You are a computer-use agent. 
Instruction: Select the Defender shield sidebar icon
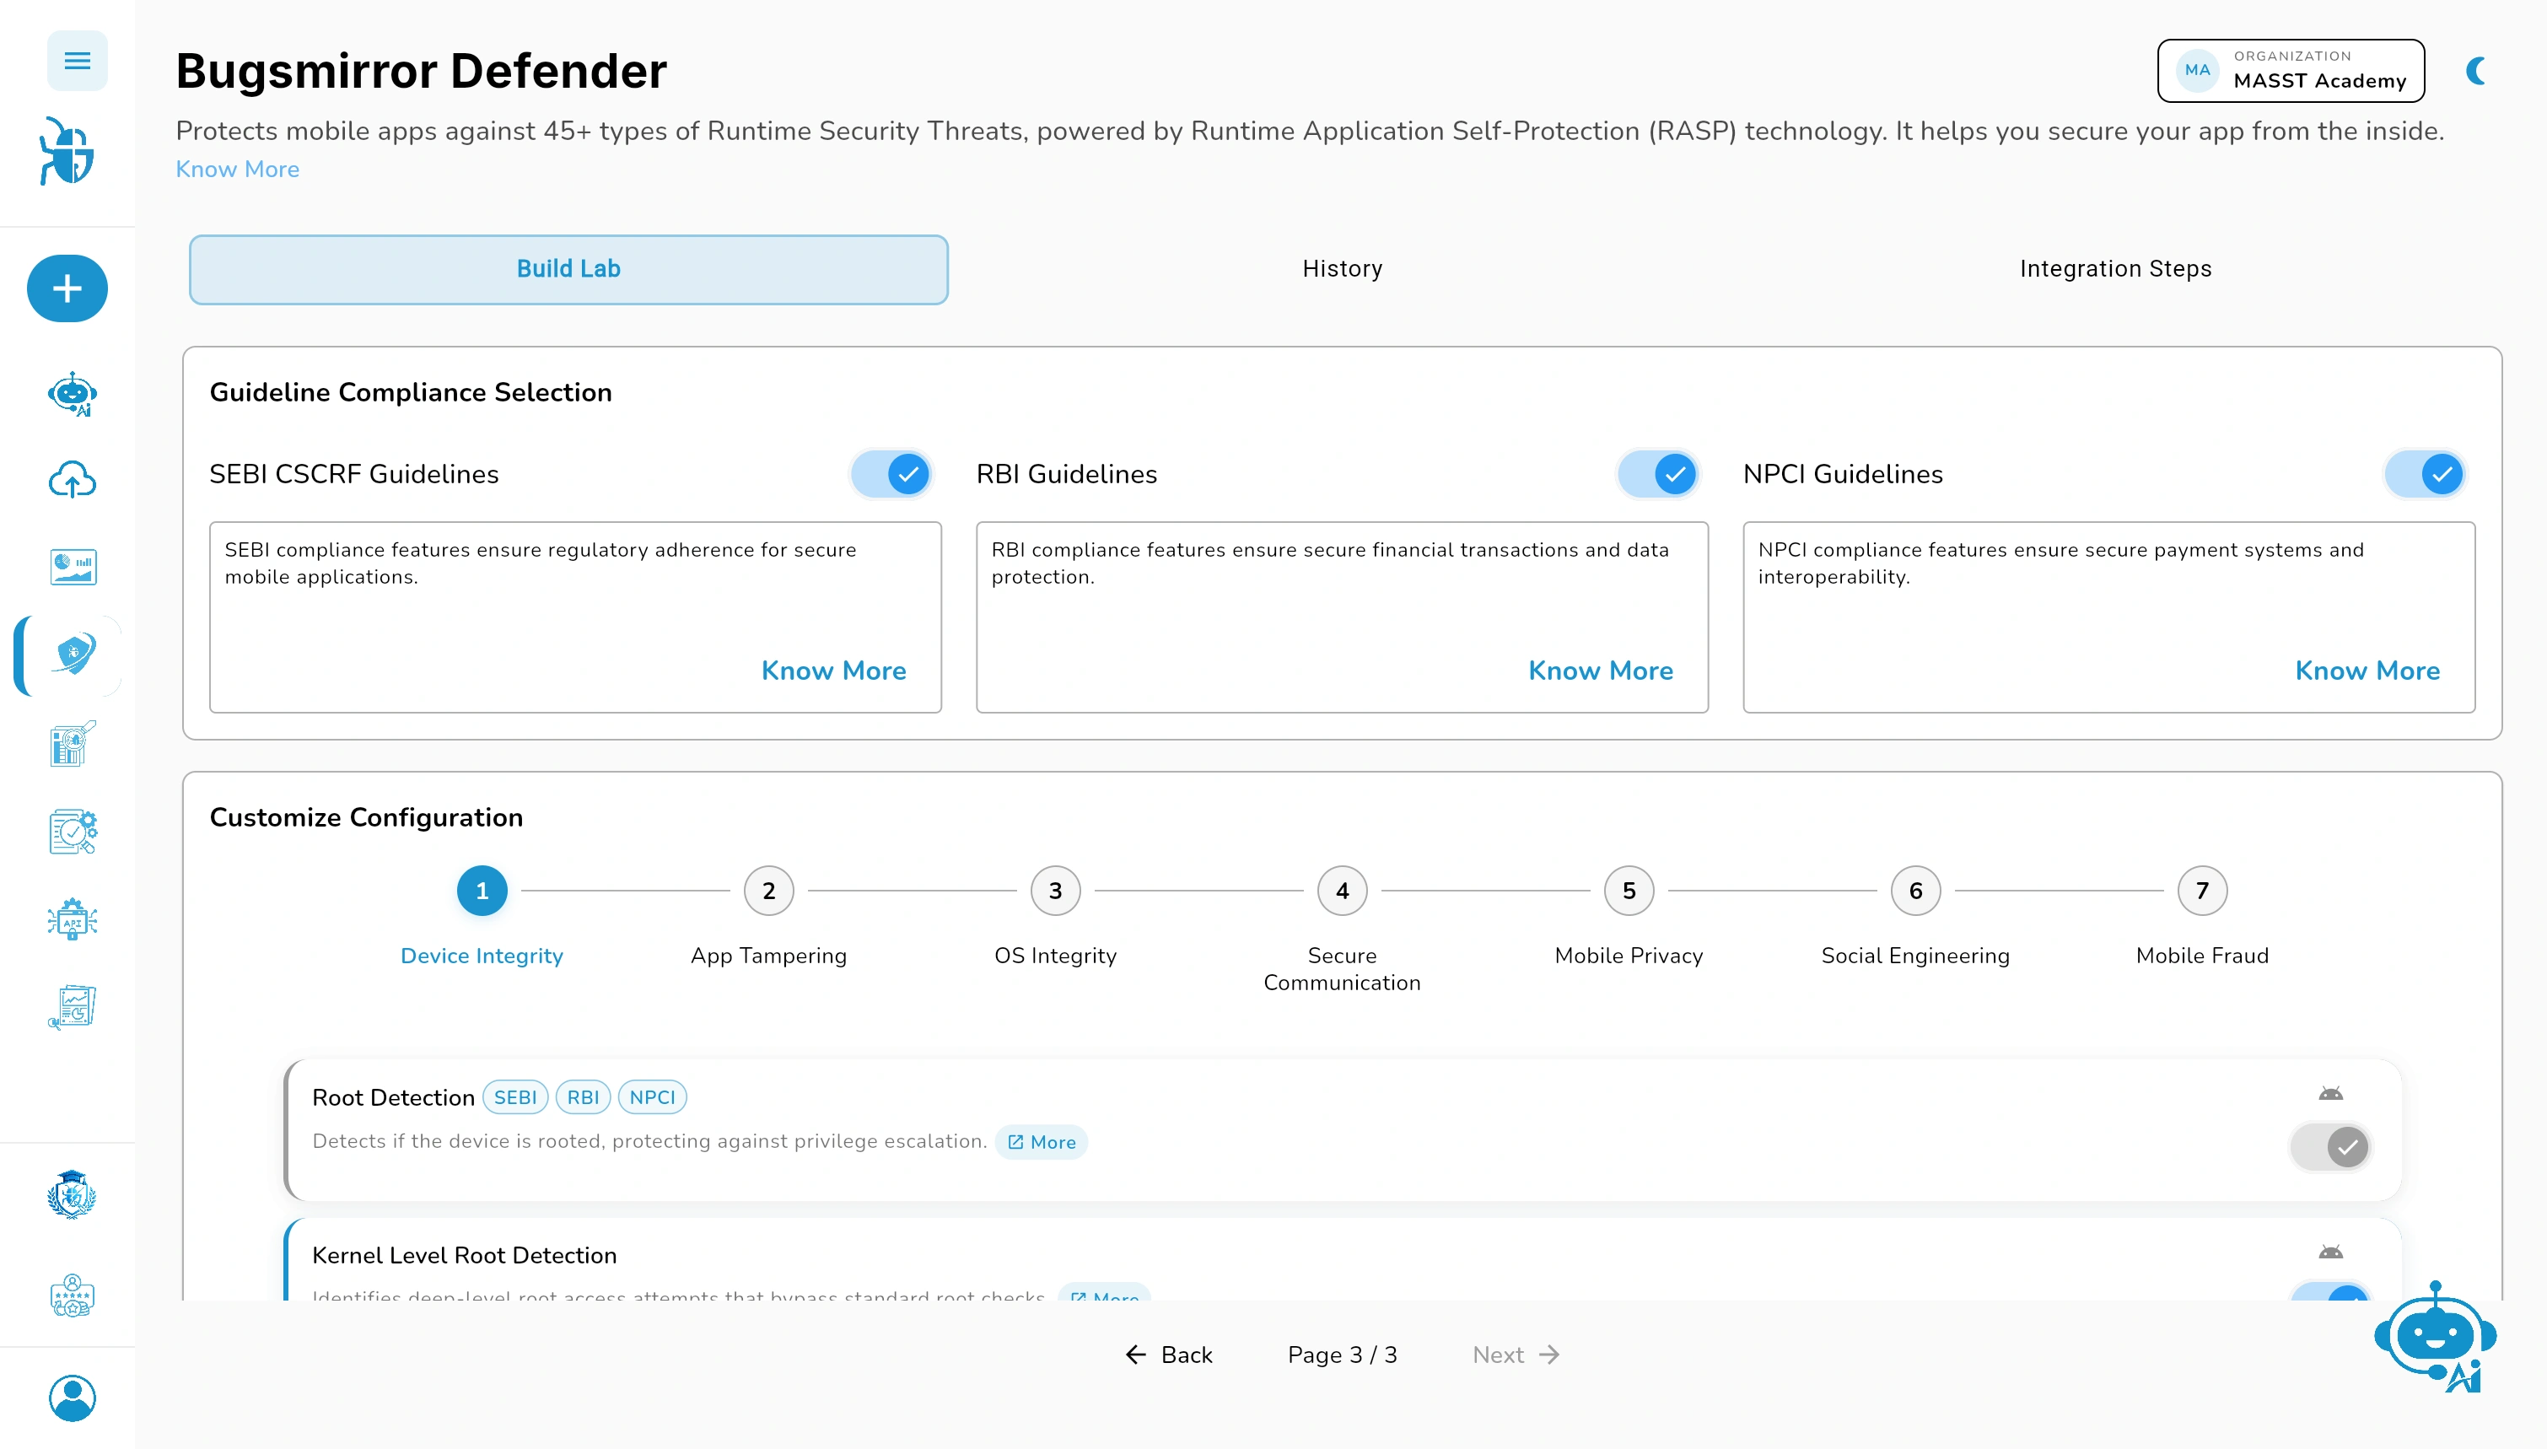click(x=73, y=654)
